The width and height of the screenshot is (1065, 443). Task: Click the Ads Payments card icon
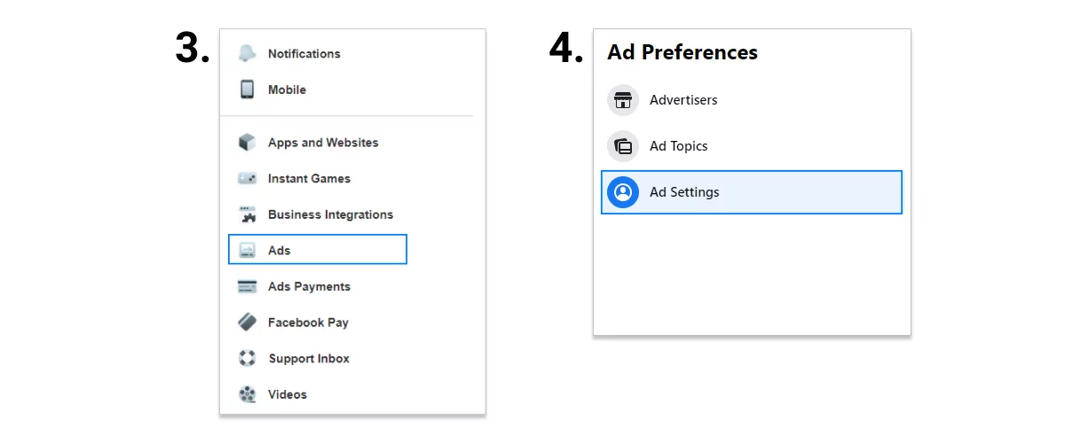(248, 286)
